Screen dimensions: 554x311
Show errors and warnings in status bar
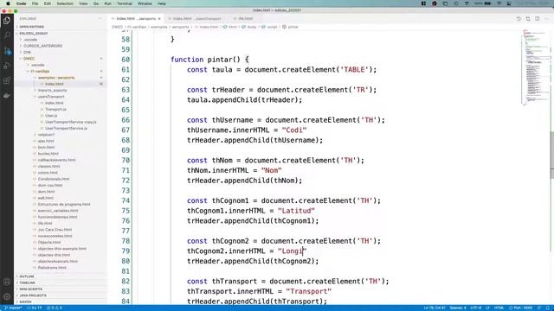click(54, 308)
